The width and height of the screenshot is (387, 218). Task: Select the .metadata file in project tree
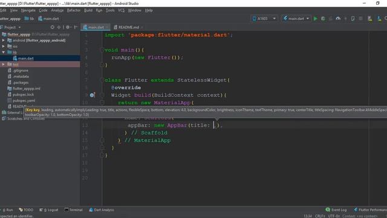pyautogui.click(x=21, y=76)
